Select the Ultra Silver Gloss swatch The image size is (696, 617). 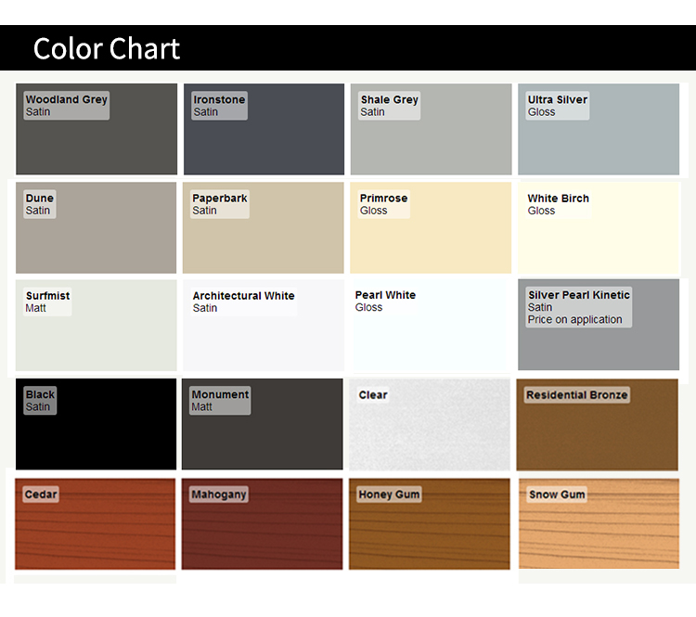coord(599,129)
